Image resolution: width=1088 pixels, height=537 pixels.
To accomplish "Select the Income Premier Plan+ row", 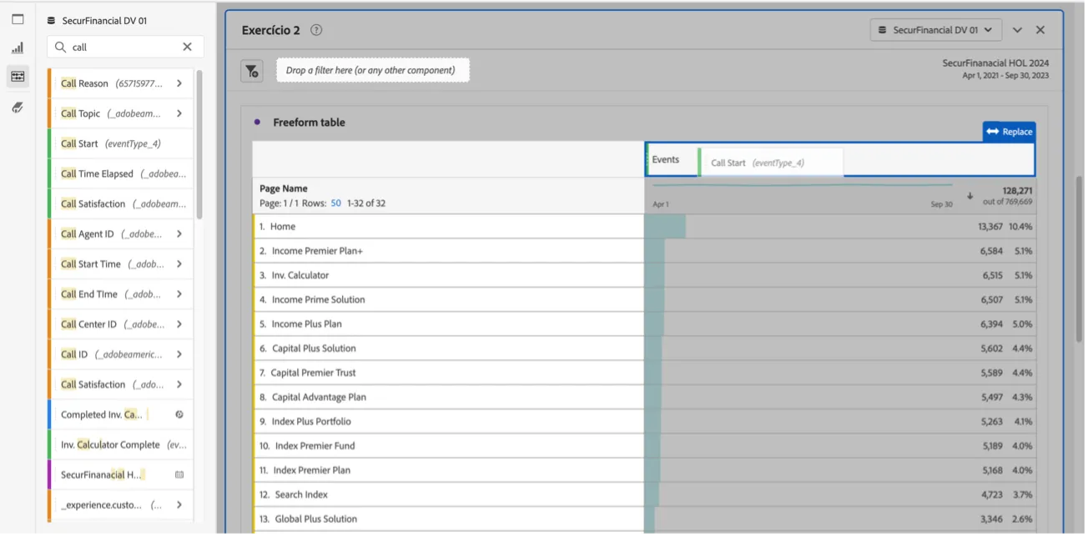I will tap(449, 251).
